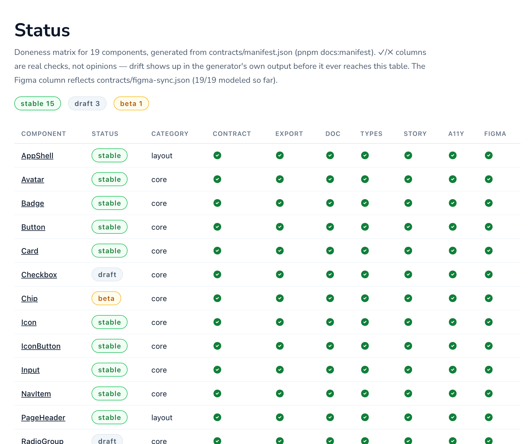Click Chip's Export check icon
This screenshot has height=444, width=530.
[280, 298]
